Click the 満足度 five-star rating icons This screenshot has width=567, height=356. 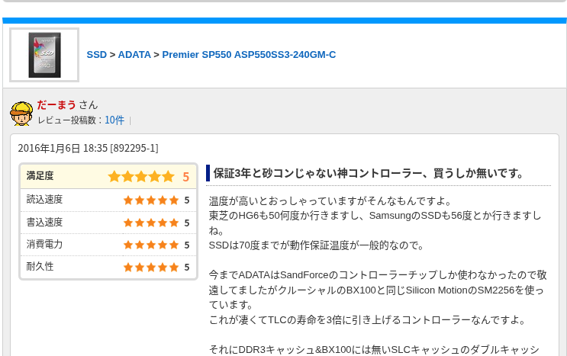click(x=141, y=177)
